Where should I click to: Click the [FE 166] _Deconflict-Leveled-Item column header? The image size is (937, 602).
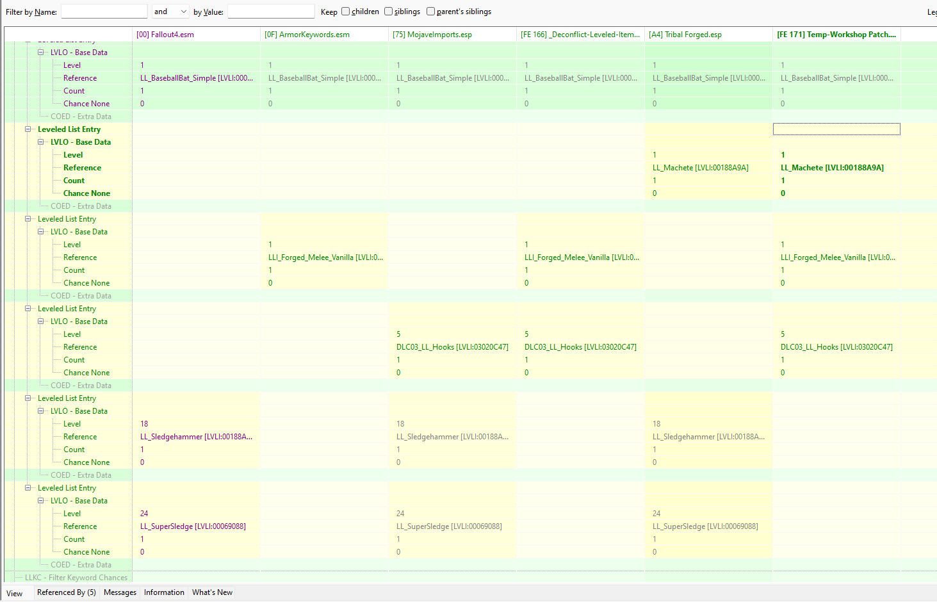coord(580,35)
